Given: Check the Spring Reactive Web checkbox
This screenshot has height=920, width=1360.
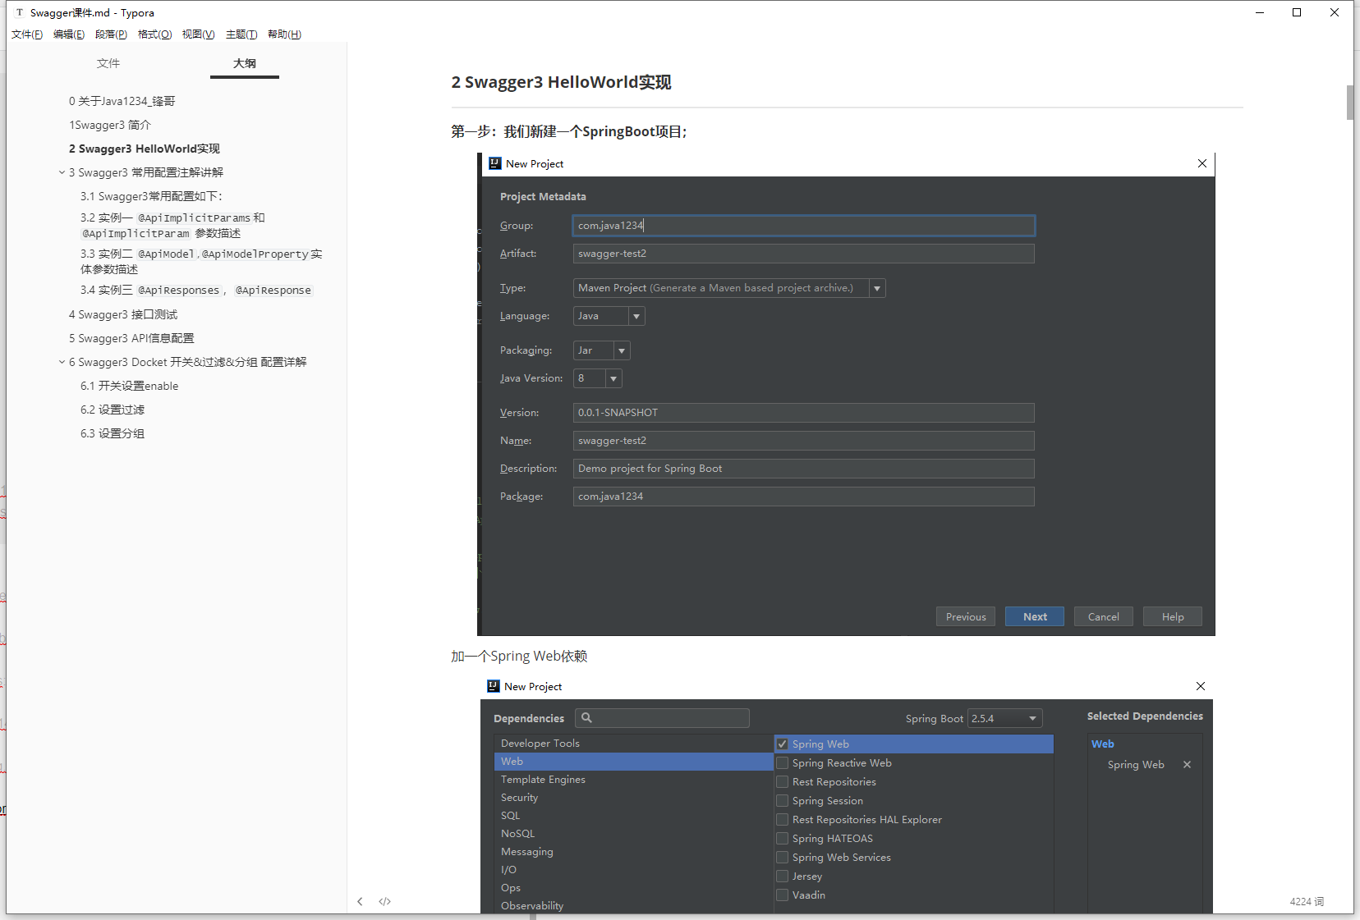Looking at the screenshot, I should 783,763.
